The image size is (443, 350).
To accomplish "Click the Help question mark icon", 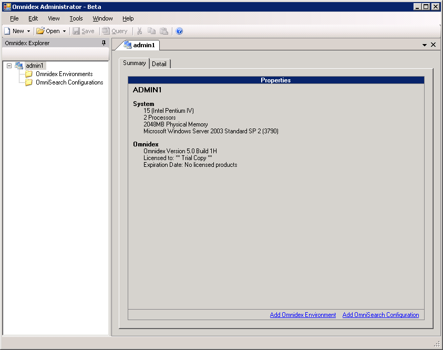I will 179,31.
